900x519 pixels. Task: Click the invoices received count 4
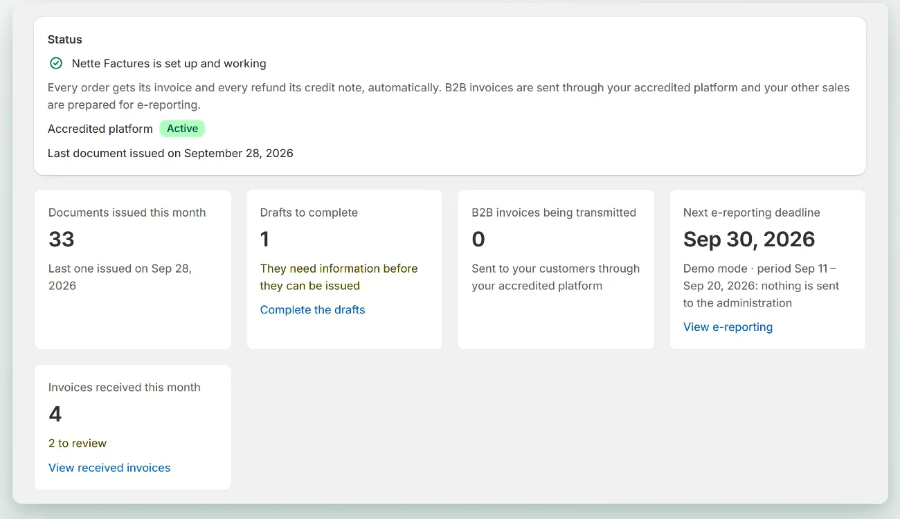tap(55, 415)
